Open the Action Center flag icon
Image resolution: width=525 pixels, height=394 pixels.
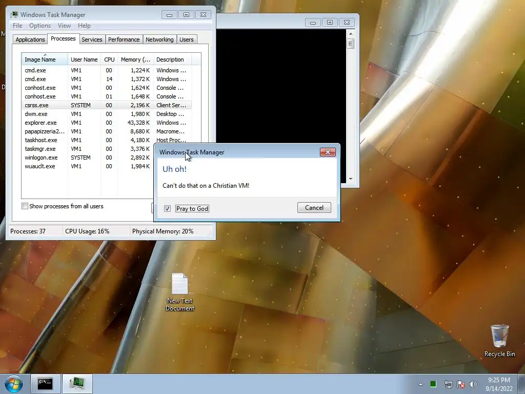point(461,384)
